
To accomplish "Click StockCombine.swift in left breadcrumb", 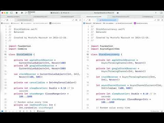I will 41,23.
